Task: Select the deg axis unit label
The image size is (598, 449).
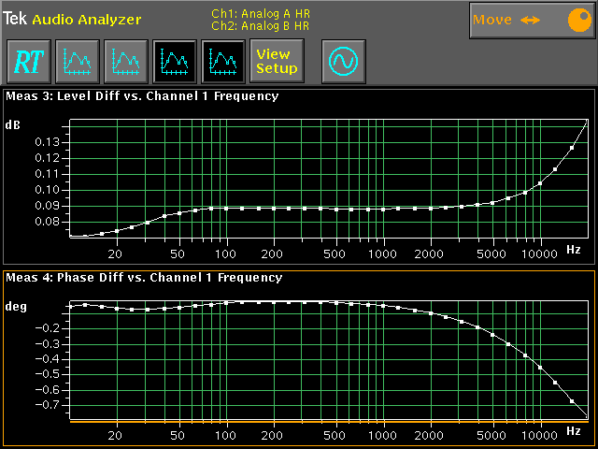Action: pyautogui.click(x=16, y=306)
